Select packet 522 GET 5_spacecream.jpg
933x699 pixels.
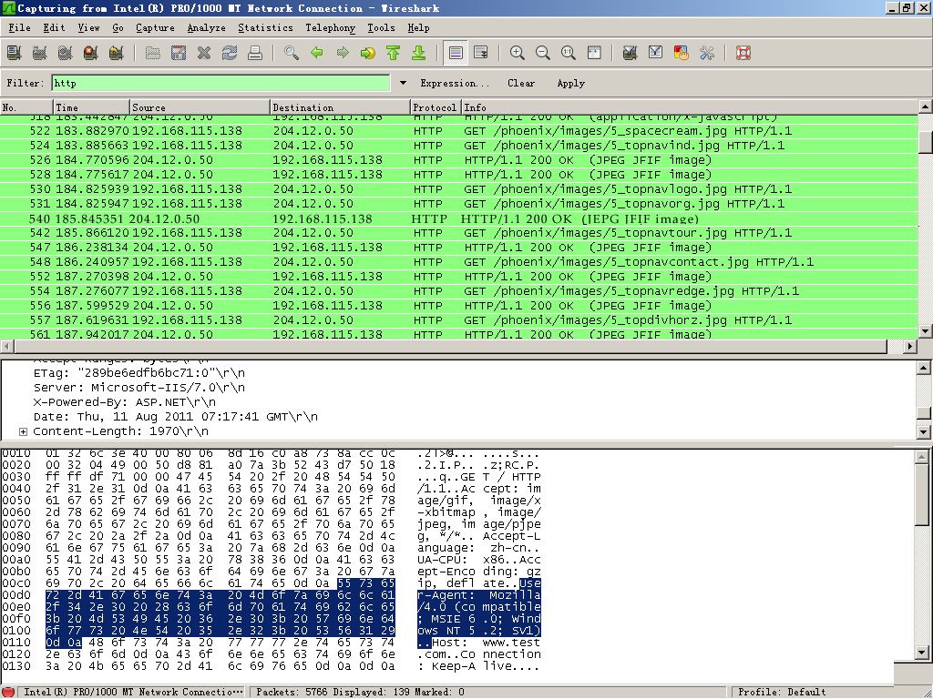(x=459, y=131)
